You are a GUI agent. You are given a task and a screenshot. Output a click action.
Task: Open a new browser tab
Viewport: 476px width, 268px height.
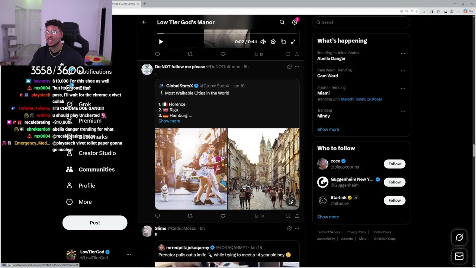pos(145,4)
